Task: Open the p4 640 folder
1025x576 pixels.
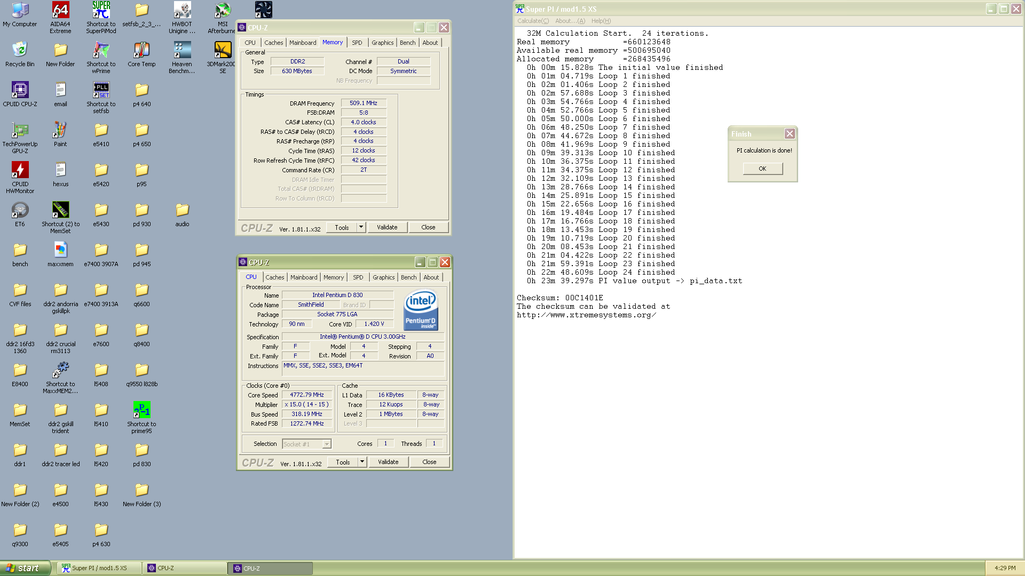Action: [x=141, y=94]
